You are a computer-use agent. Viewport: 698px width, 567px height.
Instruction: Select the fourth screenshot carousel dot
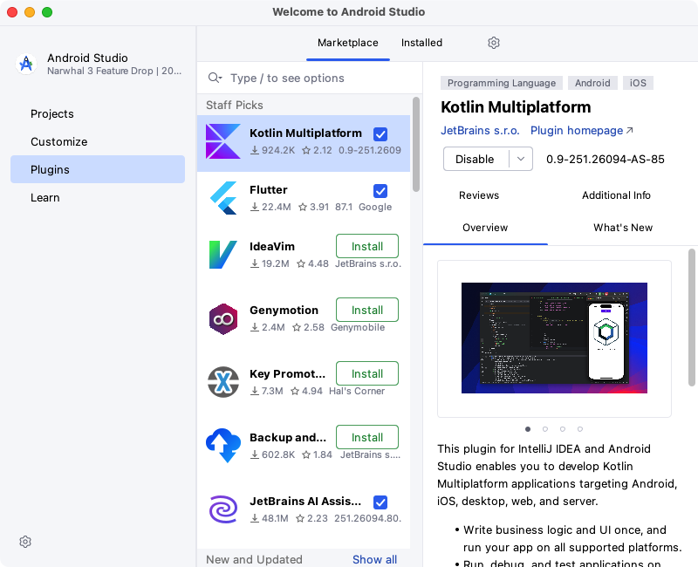click(580, 429)
